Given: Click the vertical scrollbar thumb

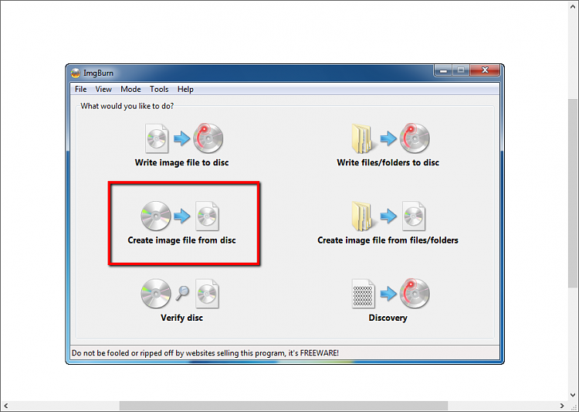Looking at the screenshot, I should point(573,193).
